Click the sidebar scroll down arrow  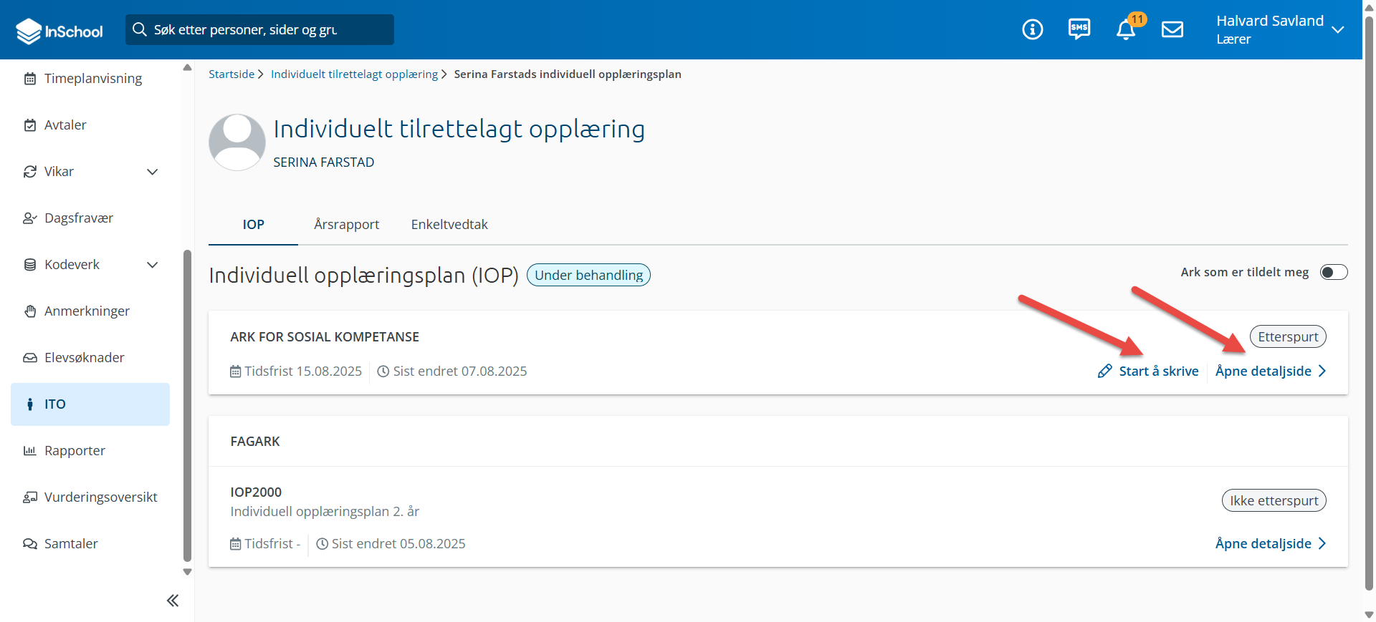coord(188,572)
